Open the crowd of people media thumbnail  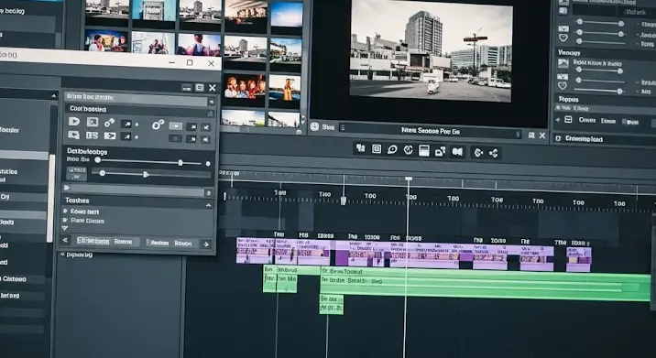(245, 87)
